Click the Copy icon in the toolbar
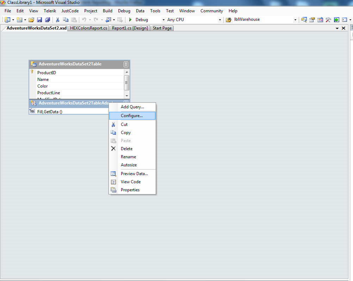This screenshot has width=353, height=281. [x=66, y=20]
